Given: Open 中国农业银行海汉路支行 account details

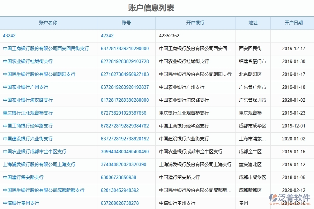Looking at the screenshot, I should [x=29, y=100].
